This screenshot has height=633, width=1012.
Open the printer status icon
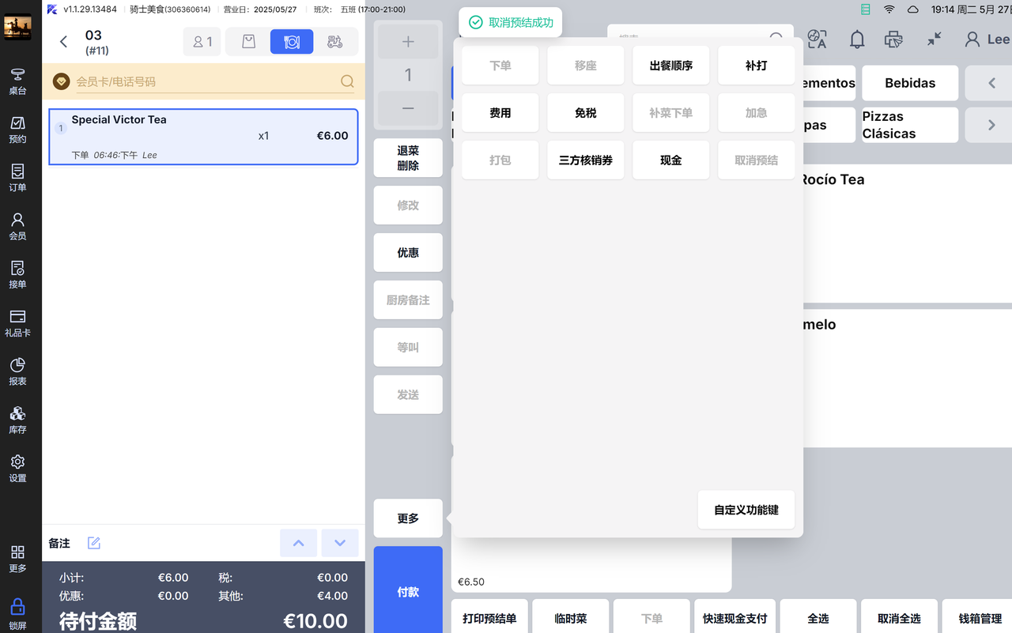(894, 40)
